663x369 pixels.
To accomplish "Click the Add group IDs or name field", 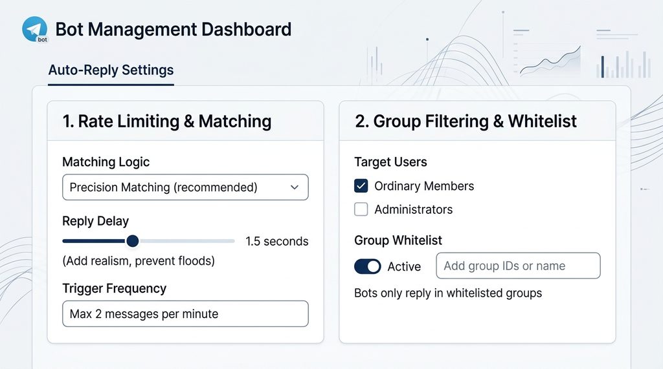I will [518, 266].
